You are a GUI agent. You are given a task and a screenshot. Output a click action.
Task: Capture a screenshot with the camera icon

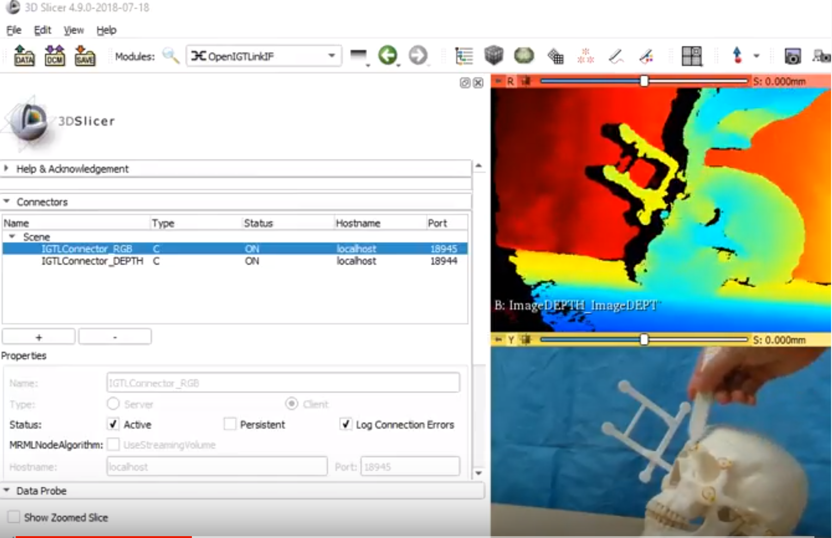pyautogui.click(x=794, y=55)
